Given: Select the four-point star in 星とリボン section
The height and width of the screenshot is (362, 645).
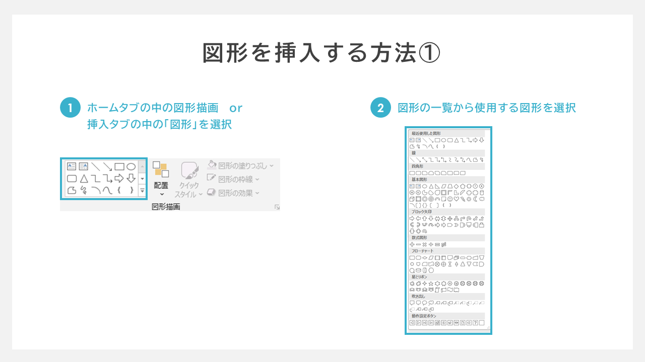Looking at the screenshot, I should pyautogui.click(x=424, y=284).
